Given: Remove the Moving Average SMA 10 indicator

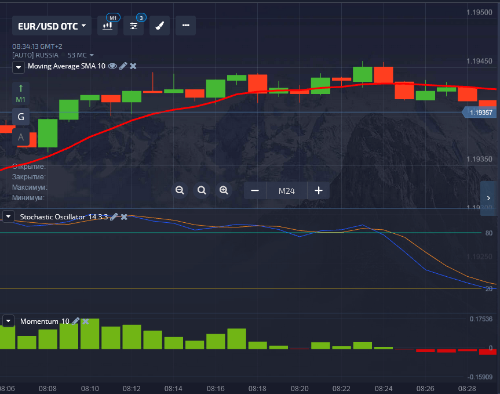Looking at the screenshot, I should point(133,66).
